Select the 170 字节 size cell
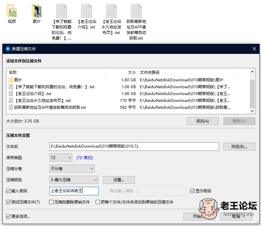 128,101
